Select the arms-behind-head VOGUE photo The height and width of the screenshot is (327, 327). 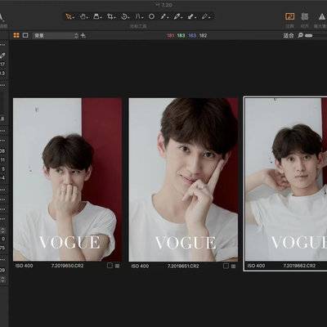(286, 180)
